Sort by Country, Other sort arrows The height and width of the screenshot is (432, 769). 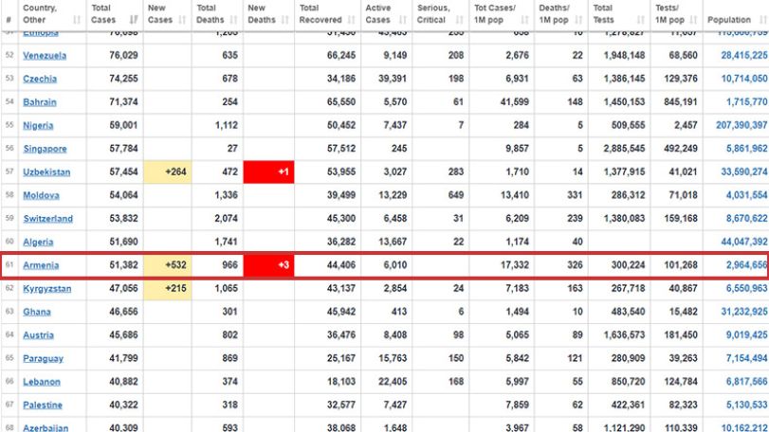pos(77,20)
